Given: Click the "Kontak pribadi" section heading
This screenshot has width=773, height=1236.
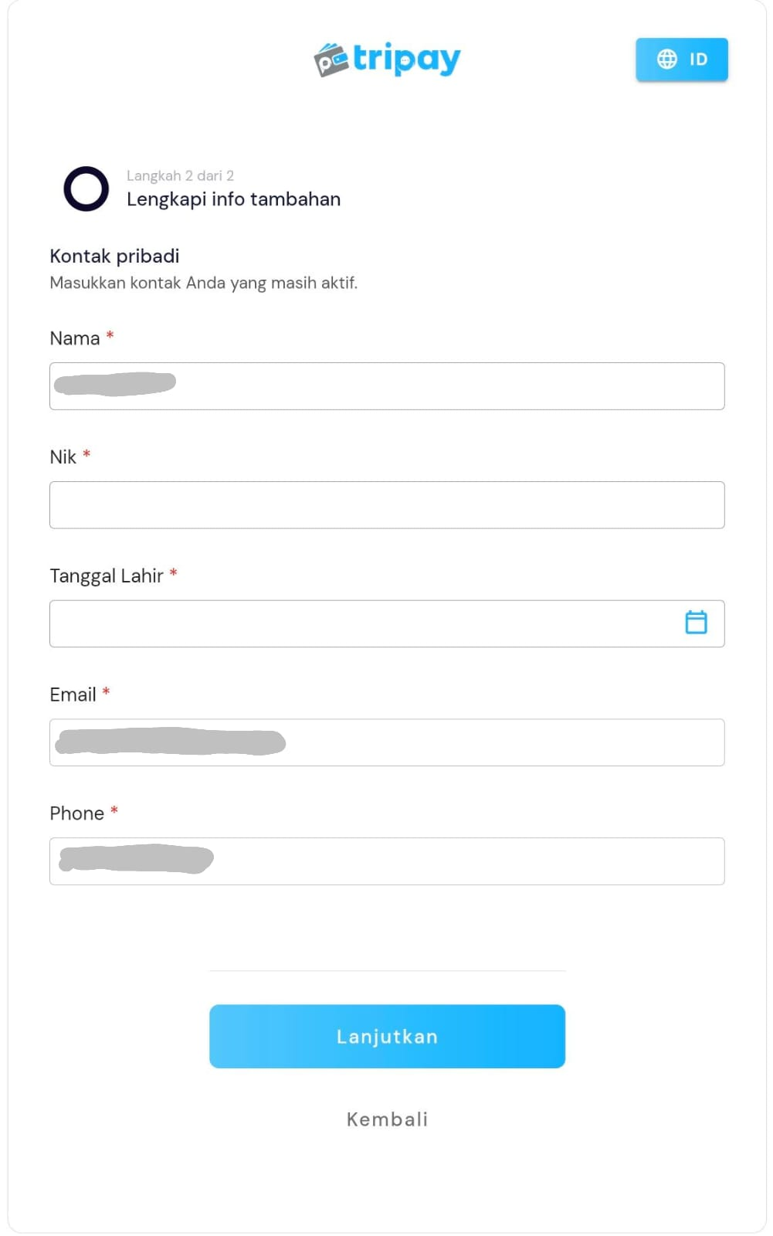Looking at the screenshot, I should click(114, 256).
